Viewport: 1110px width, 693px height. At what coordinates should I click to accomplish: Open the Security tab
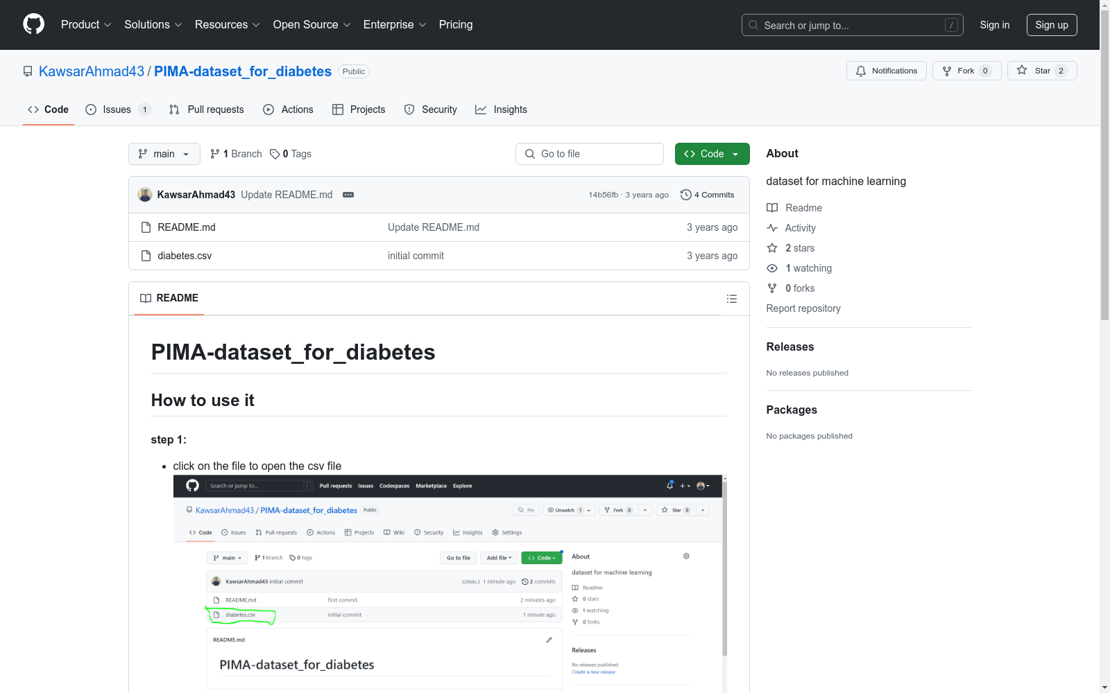pyautogui.click(x=430, y=109)
